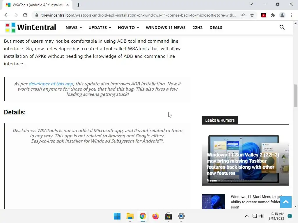View site information via lock icon
This screenshot has width=298, height=223.
coord(37,15)
